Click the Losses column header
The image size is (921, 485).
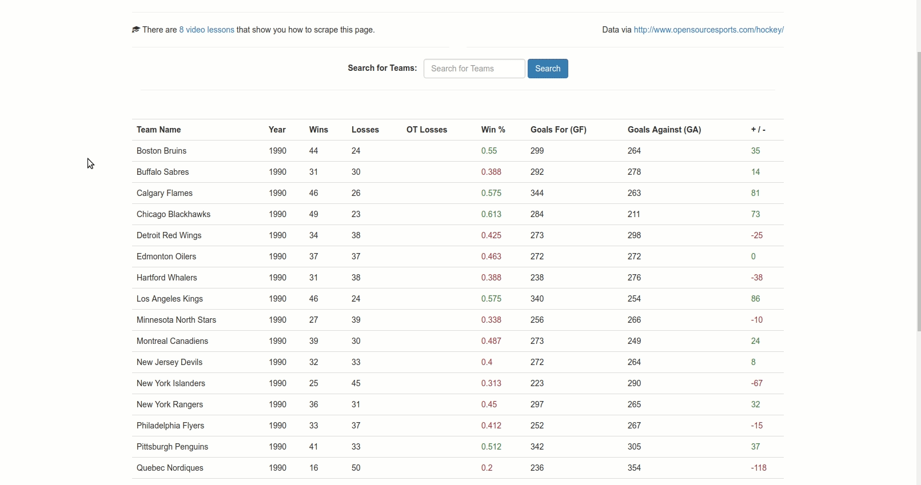click(365, 130)
